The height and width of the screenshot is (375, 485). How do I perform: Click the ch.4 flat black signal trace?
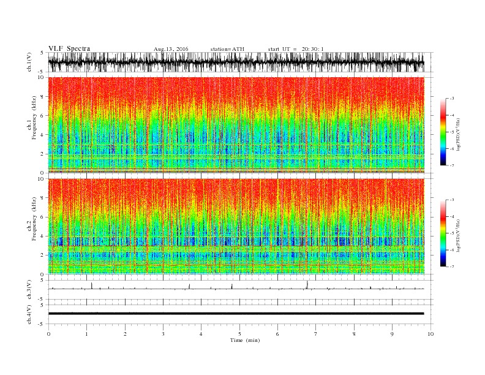[236, 314]
